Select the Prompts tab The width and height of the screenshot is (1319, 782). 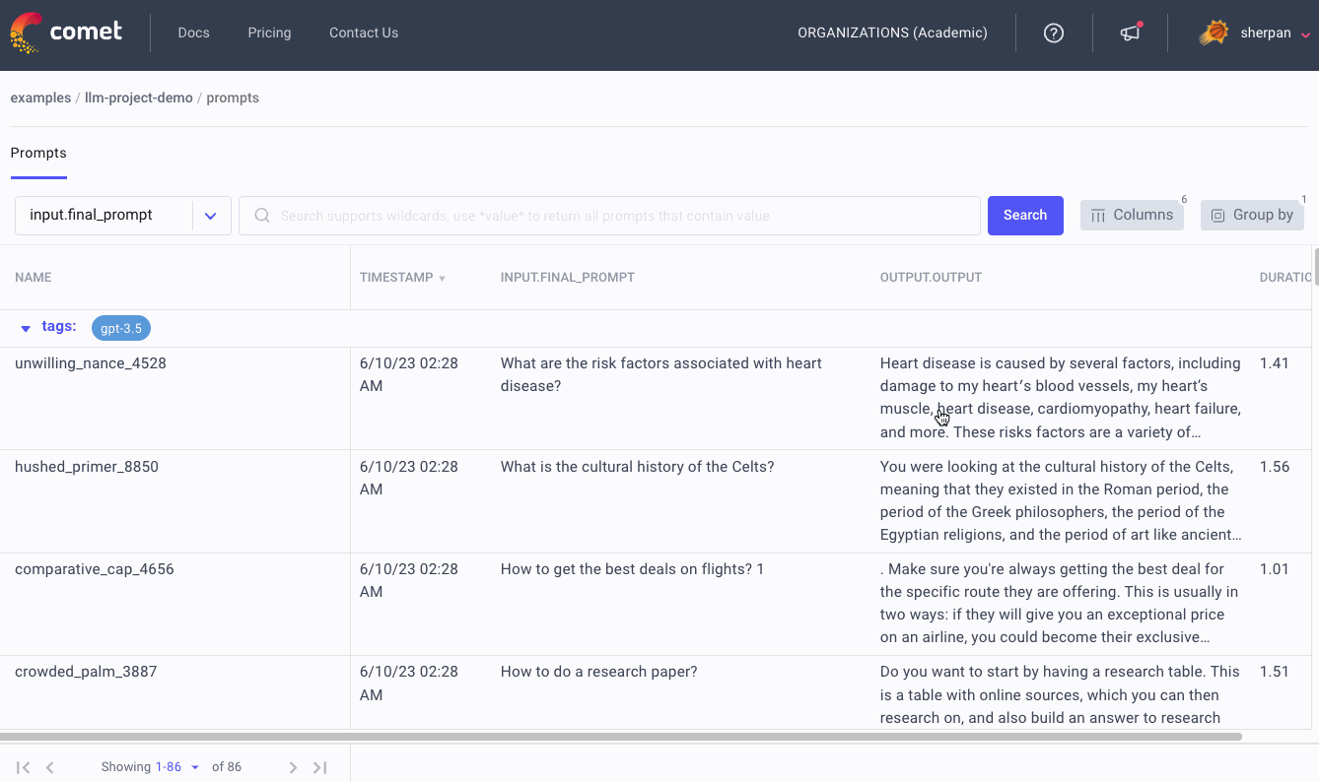click(38, 154)
